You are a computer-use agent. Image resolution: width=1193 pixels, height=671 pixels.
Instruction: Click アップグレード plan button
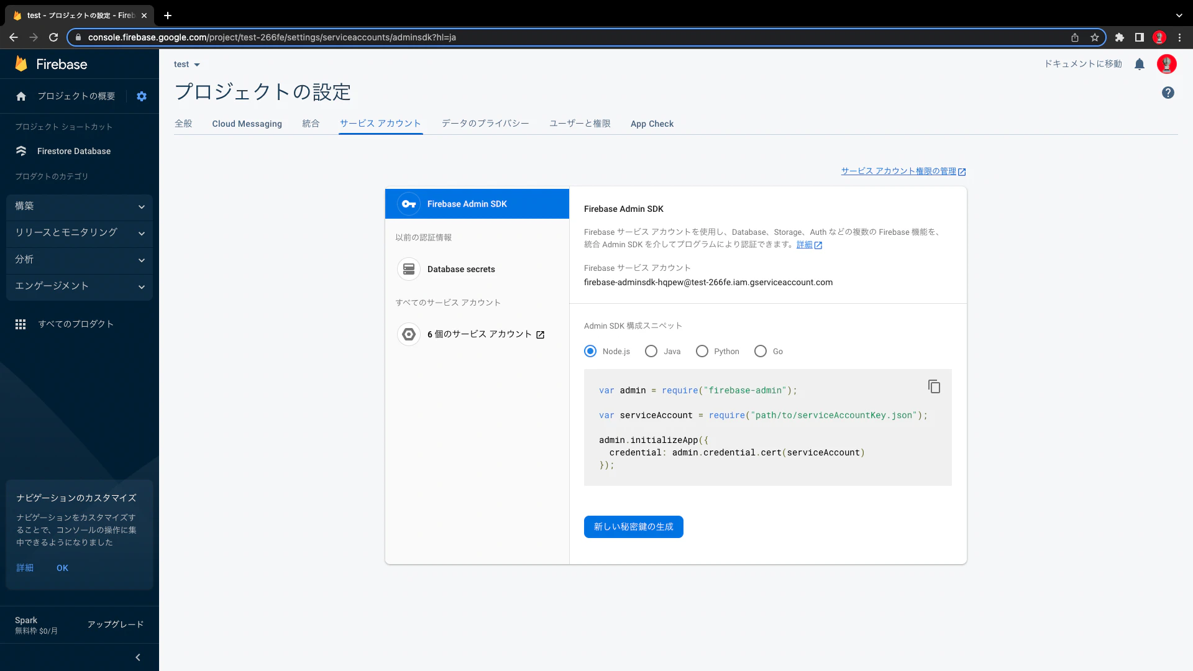pos(116,624)
